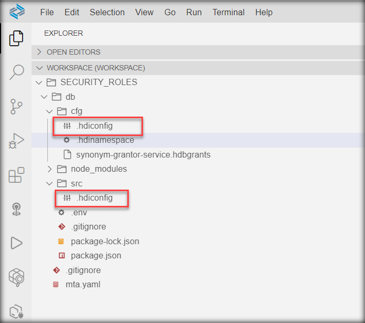Click the npm icon beside package.json
This screenshot has height=323, width=365.
(62, 256)
